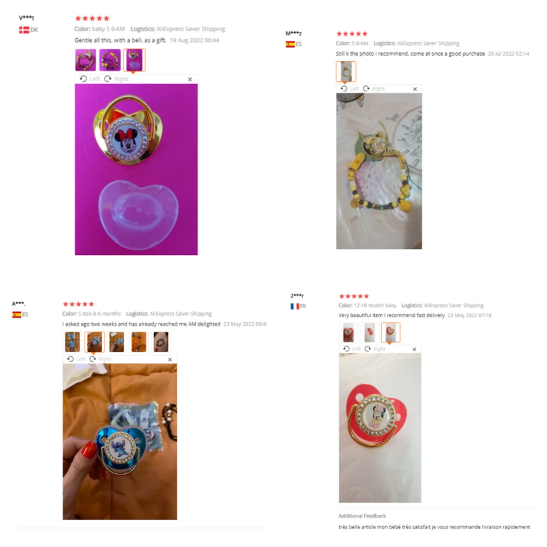Screen dimensions: 547x547
Task: Open fifth thumbnail in A***'s review
Action: [161, 342]
